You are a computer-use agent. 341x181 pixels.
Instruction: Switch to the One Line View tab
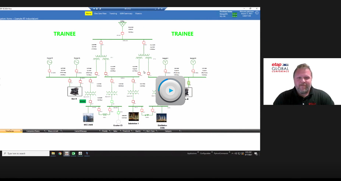click(100, 14)
